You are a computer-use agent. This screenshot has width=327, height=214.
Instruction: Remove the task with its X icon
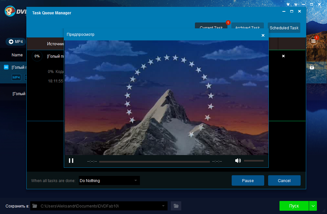[x=283, y=56]
